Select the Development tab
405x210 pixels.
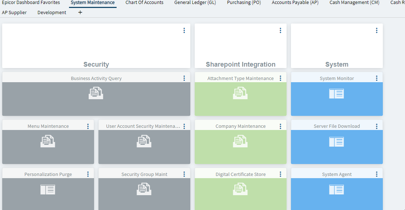pos(52,12)
